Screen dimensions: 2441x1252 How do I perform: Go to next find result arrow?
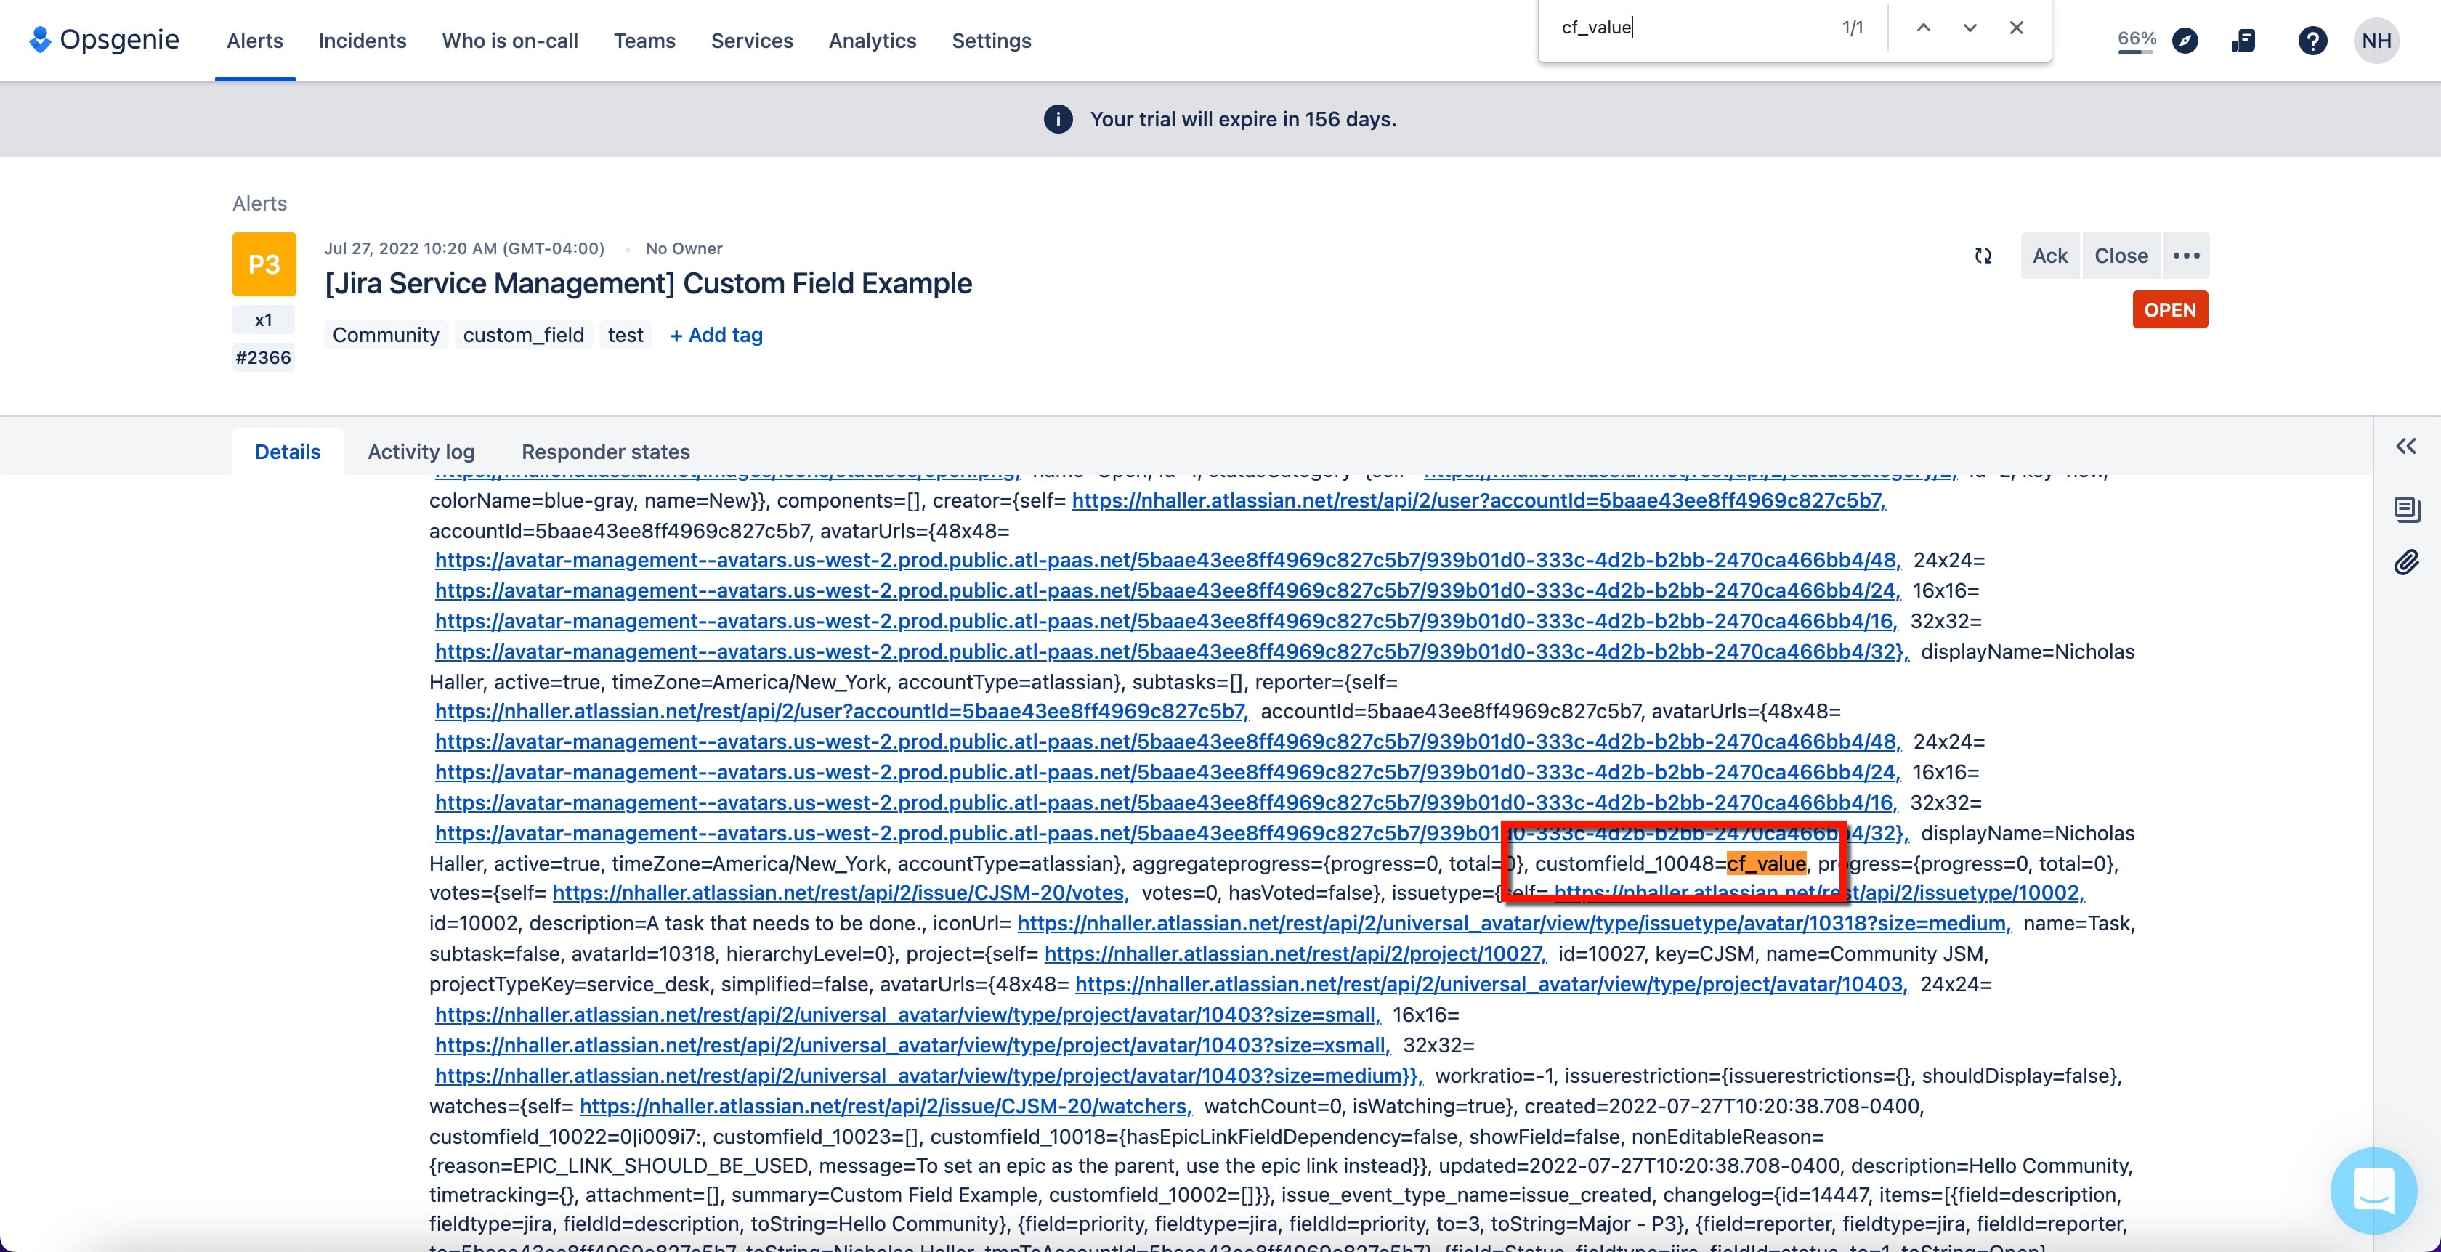click(x=1970, y=28)
